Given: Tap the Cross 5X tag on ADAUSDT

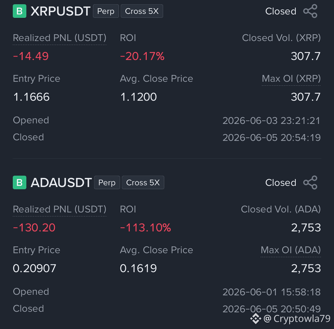Looking at the screenshot, I should pyautogui.click(x=143, y=183).
